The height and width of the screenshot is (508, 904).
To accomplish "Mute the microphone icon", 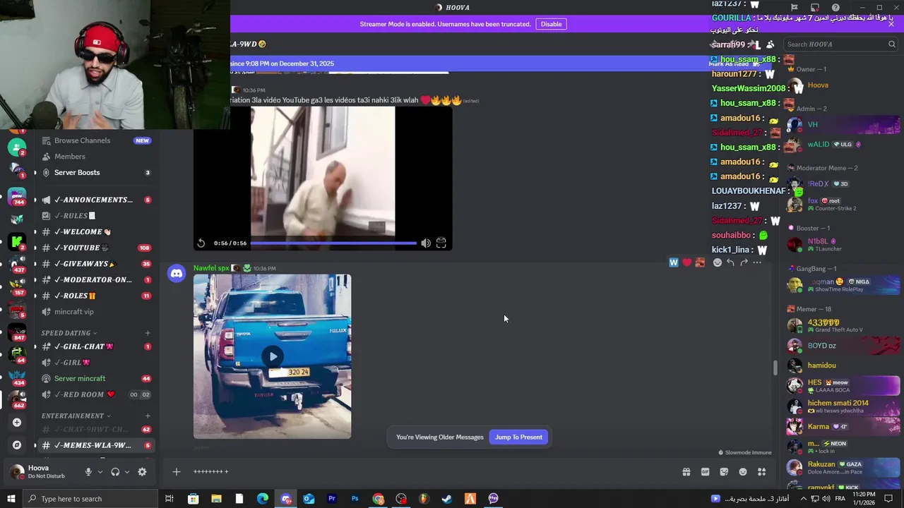I will (88, 472).
